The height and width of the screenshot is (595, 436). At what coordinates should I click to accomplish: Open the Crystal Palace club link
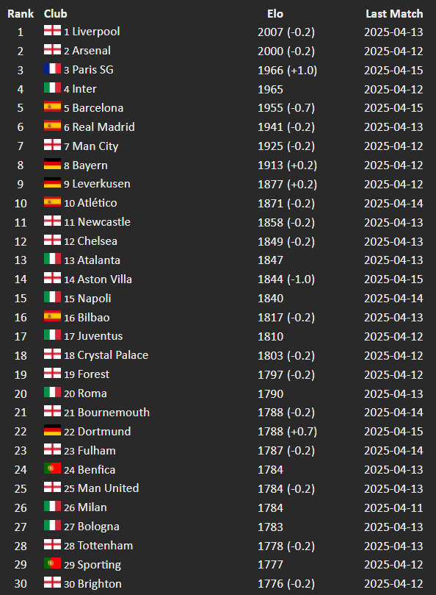pyautogui.click(x=113, y=355)
